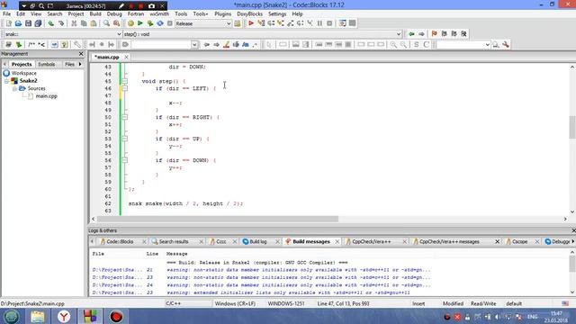
Task: Insert a DoxyBlocks block comment icon
Action: [31, 44]
